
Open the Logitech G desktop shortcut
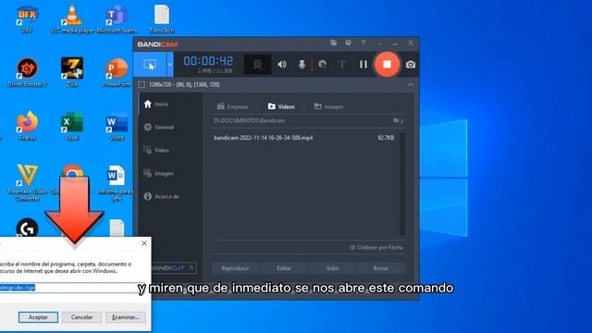[x=27, y=228]
